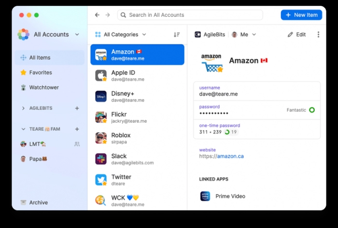Click the people icon beside LMT vault
The width and height of the screenshot is (338, 228).
(x=77, y=144)
